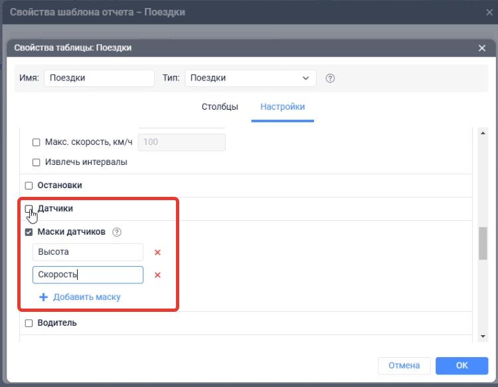Enable Макс. скорость, км/ч checkbox

[x=37, y=142]
